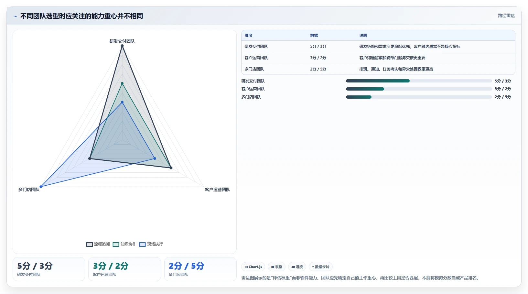The width and height of the screenshot is (528, 294).
Task: Click the dark data point at the radar top apex
Action: (x=122, y=46)
